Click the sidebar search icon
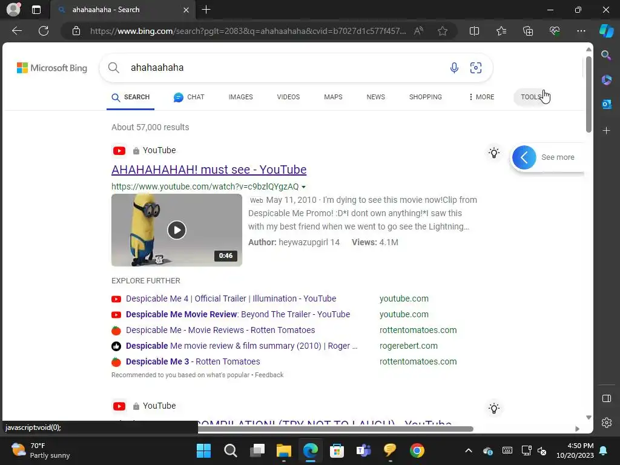 point(606,55)
